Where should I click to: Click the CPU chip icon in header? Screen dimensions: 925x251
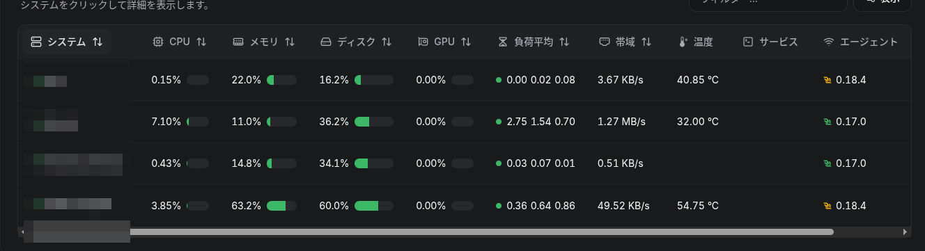(157, 42)
